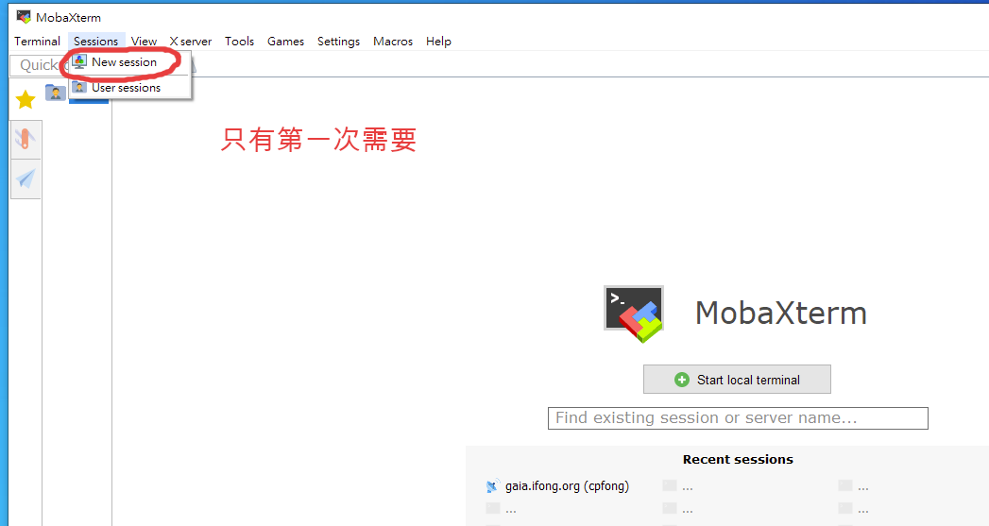Click the MobaXterm logo in the center
This screenshot has height=526, width=989.
click(634, 314)
